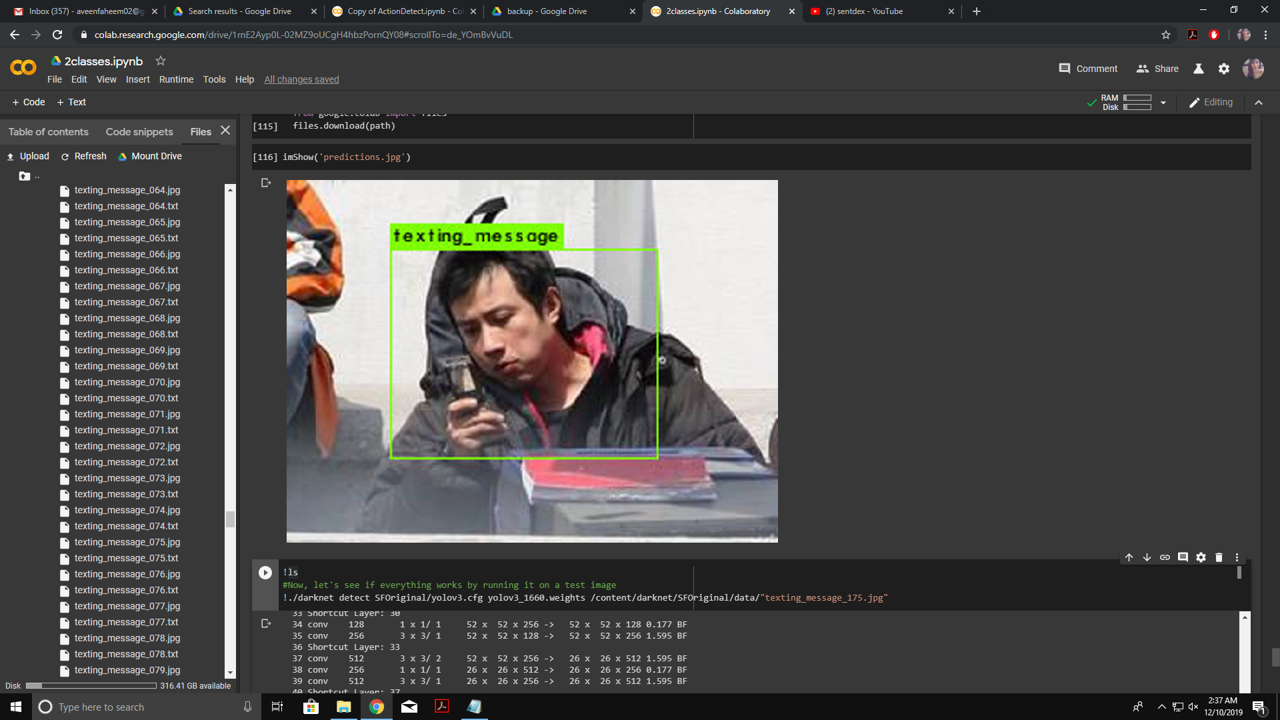Click Type here to search box

[x=145, y=707]
